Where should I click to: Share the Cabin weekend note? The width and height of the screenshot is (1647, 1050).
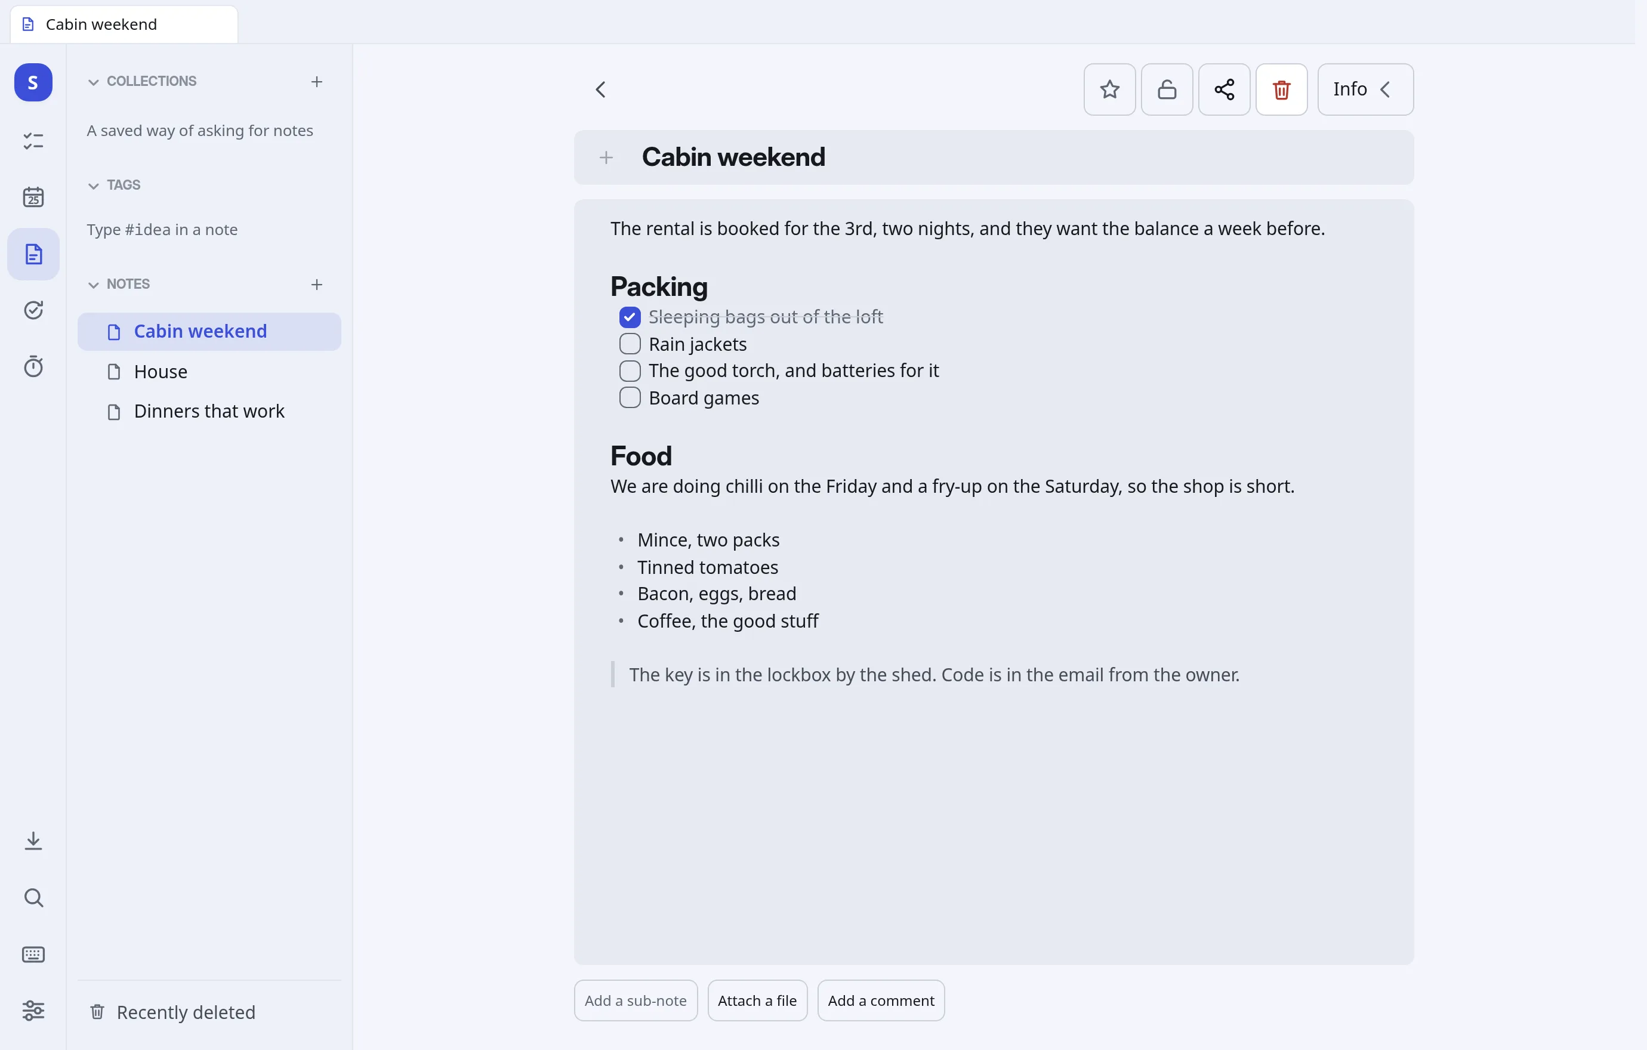(x=1225, y=89)
